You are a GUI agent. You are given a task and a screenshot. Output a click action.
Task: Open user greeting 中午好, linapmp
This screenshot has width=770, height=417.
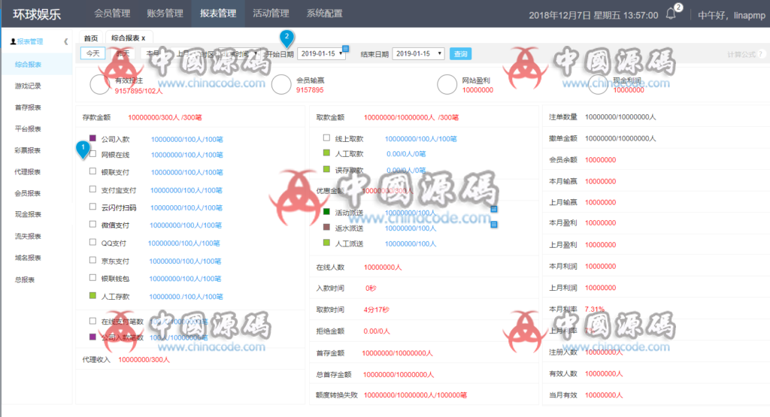point(732,15)
